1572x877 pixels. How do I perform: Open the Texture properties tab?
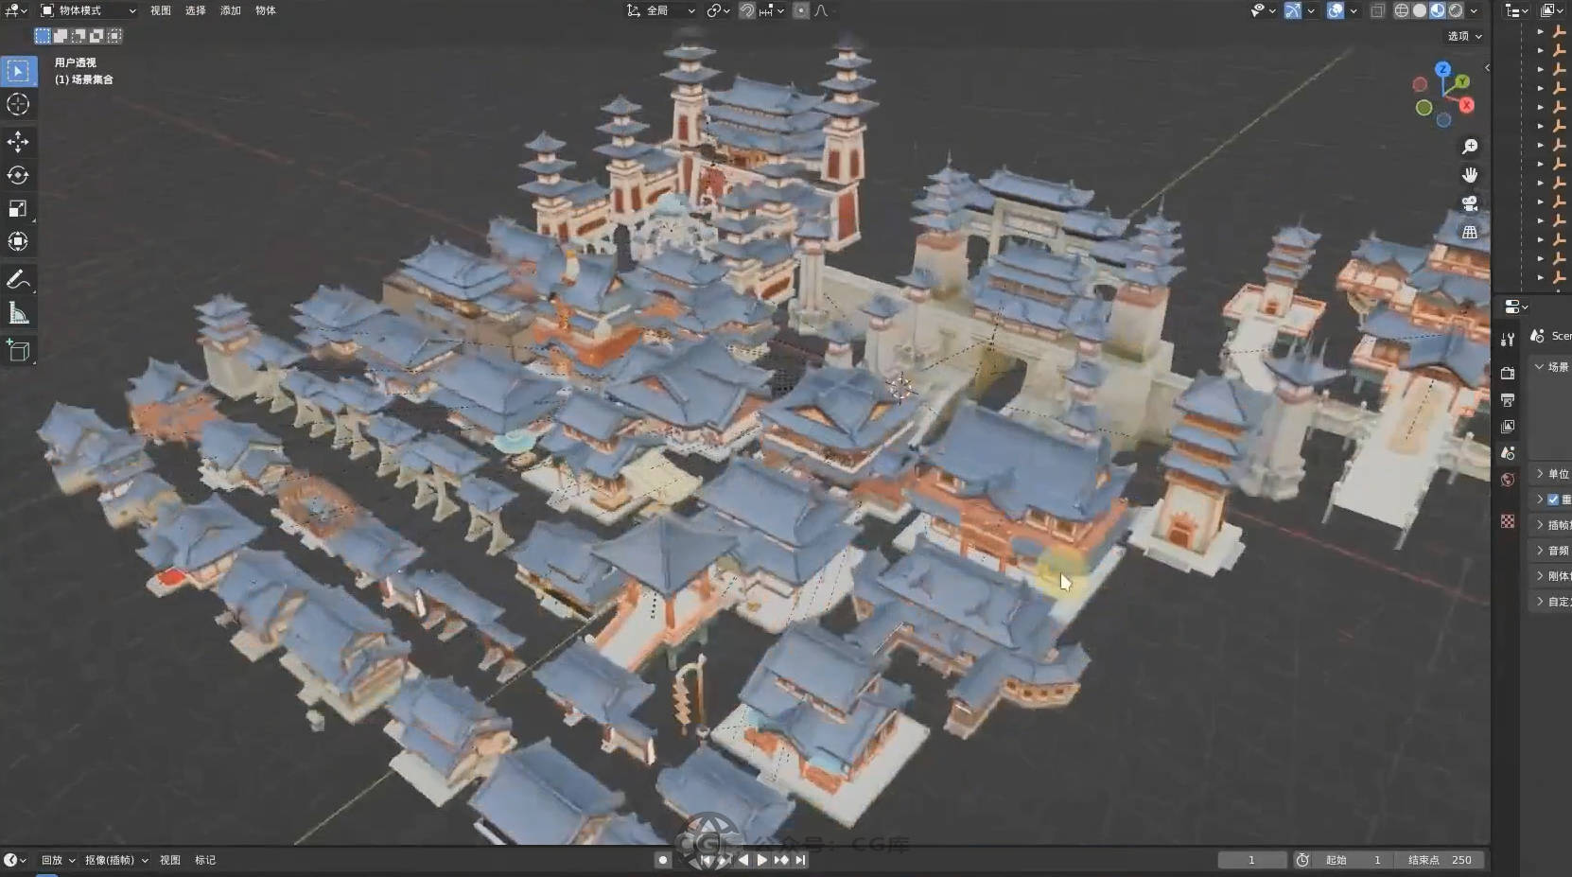click(1508, 521)
